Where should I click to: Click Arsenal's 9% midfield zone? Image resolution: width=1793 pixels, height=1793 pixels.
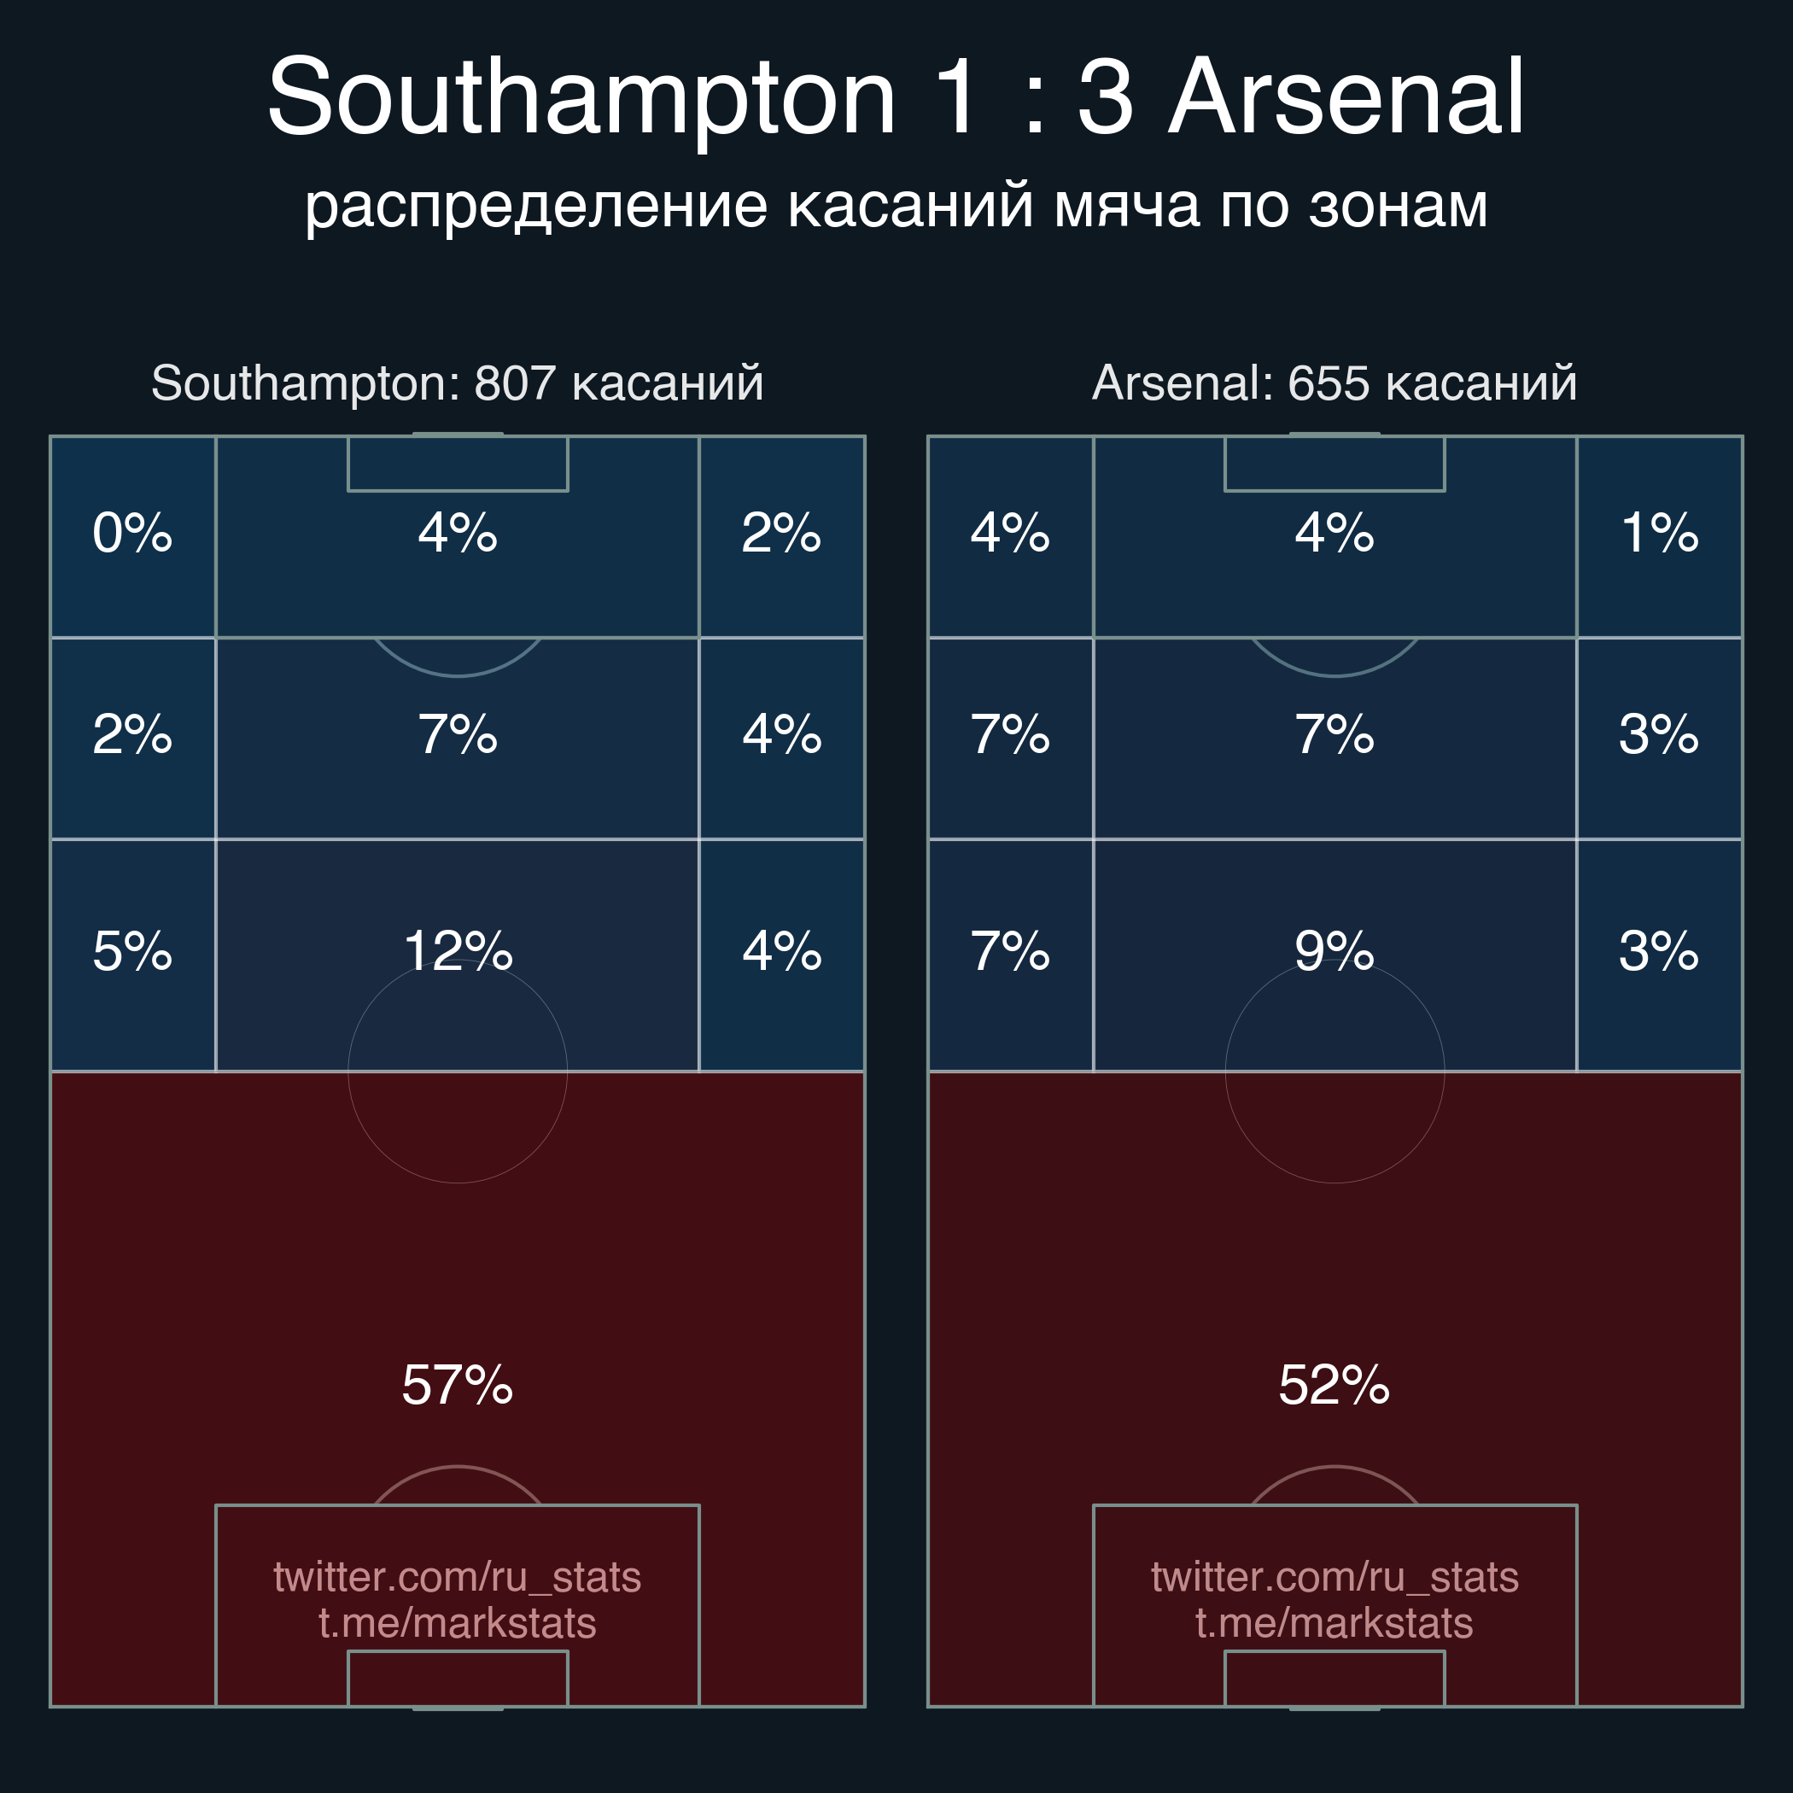[x=1335, y=951]
